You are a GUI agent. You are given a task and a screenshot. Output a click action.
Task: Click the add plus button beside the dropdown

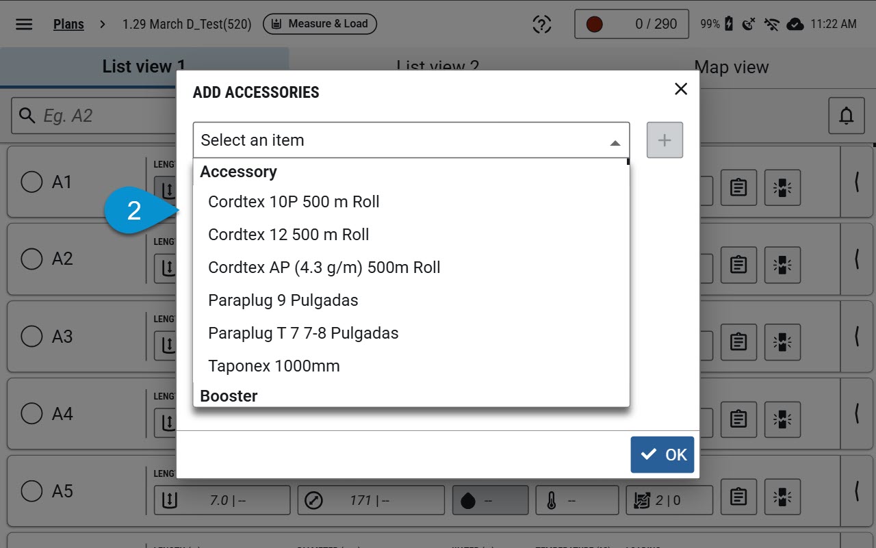(x=665, y=140)
